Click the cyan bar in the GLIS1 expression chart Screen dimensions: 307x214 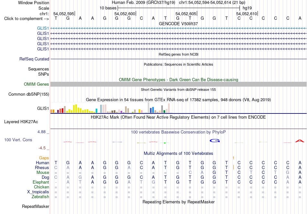pyautogui.click(x=96, y=111)
